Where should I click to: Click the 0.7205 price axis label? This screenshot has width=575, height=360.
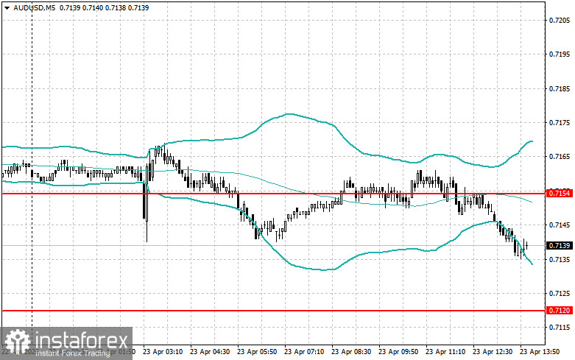pyautogui.click(x=560, y=20)
